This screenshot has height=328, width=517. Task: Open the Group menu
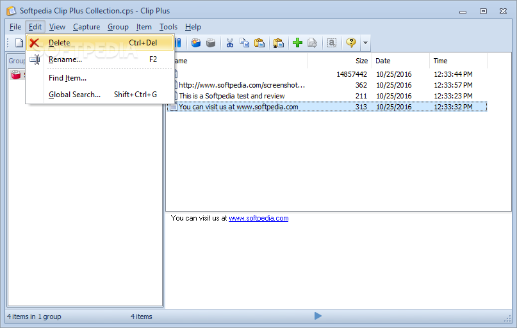[118, 27]
